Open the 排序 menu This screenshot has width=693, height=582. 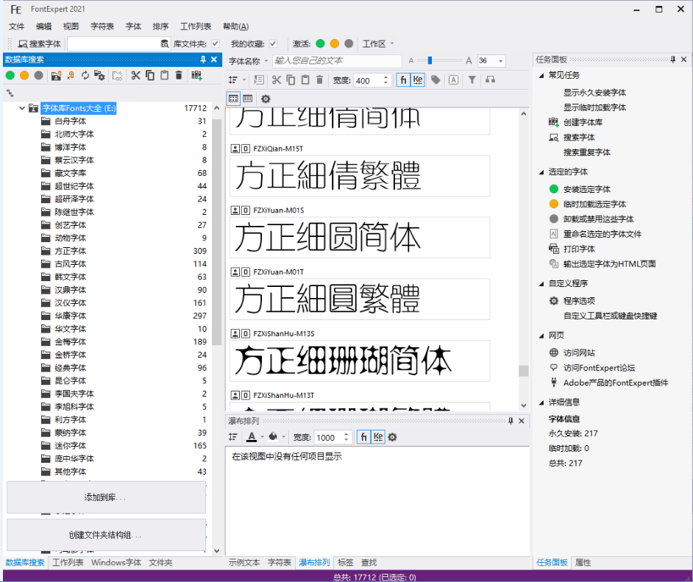160,26
